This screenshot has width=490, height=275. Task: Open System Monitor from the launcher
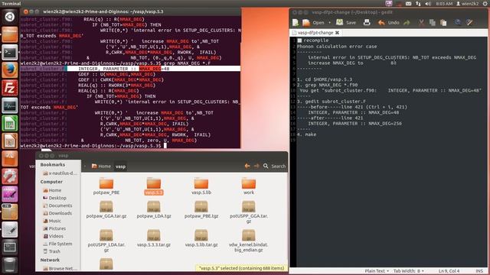coord(10,105)
